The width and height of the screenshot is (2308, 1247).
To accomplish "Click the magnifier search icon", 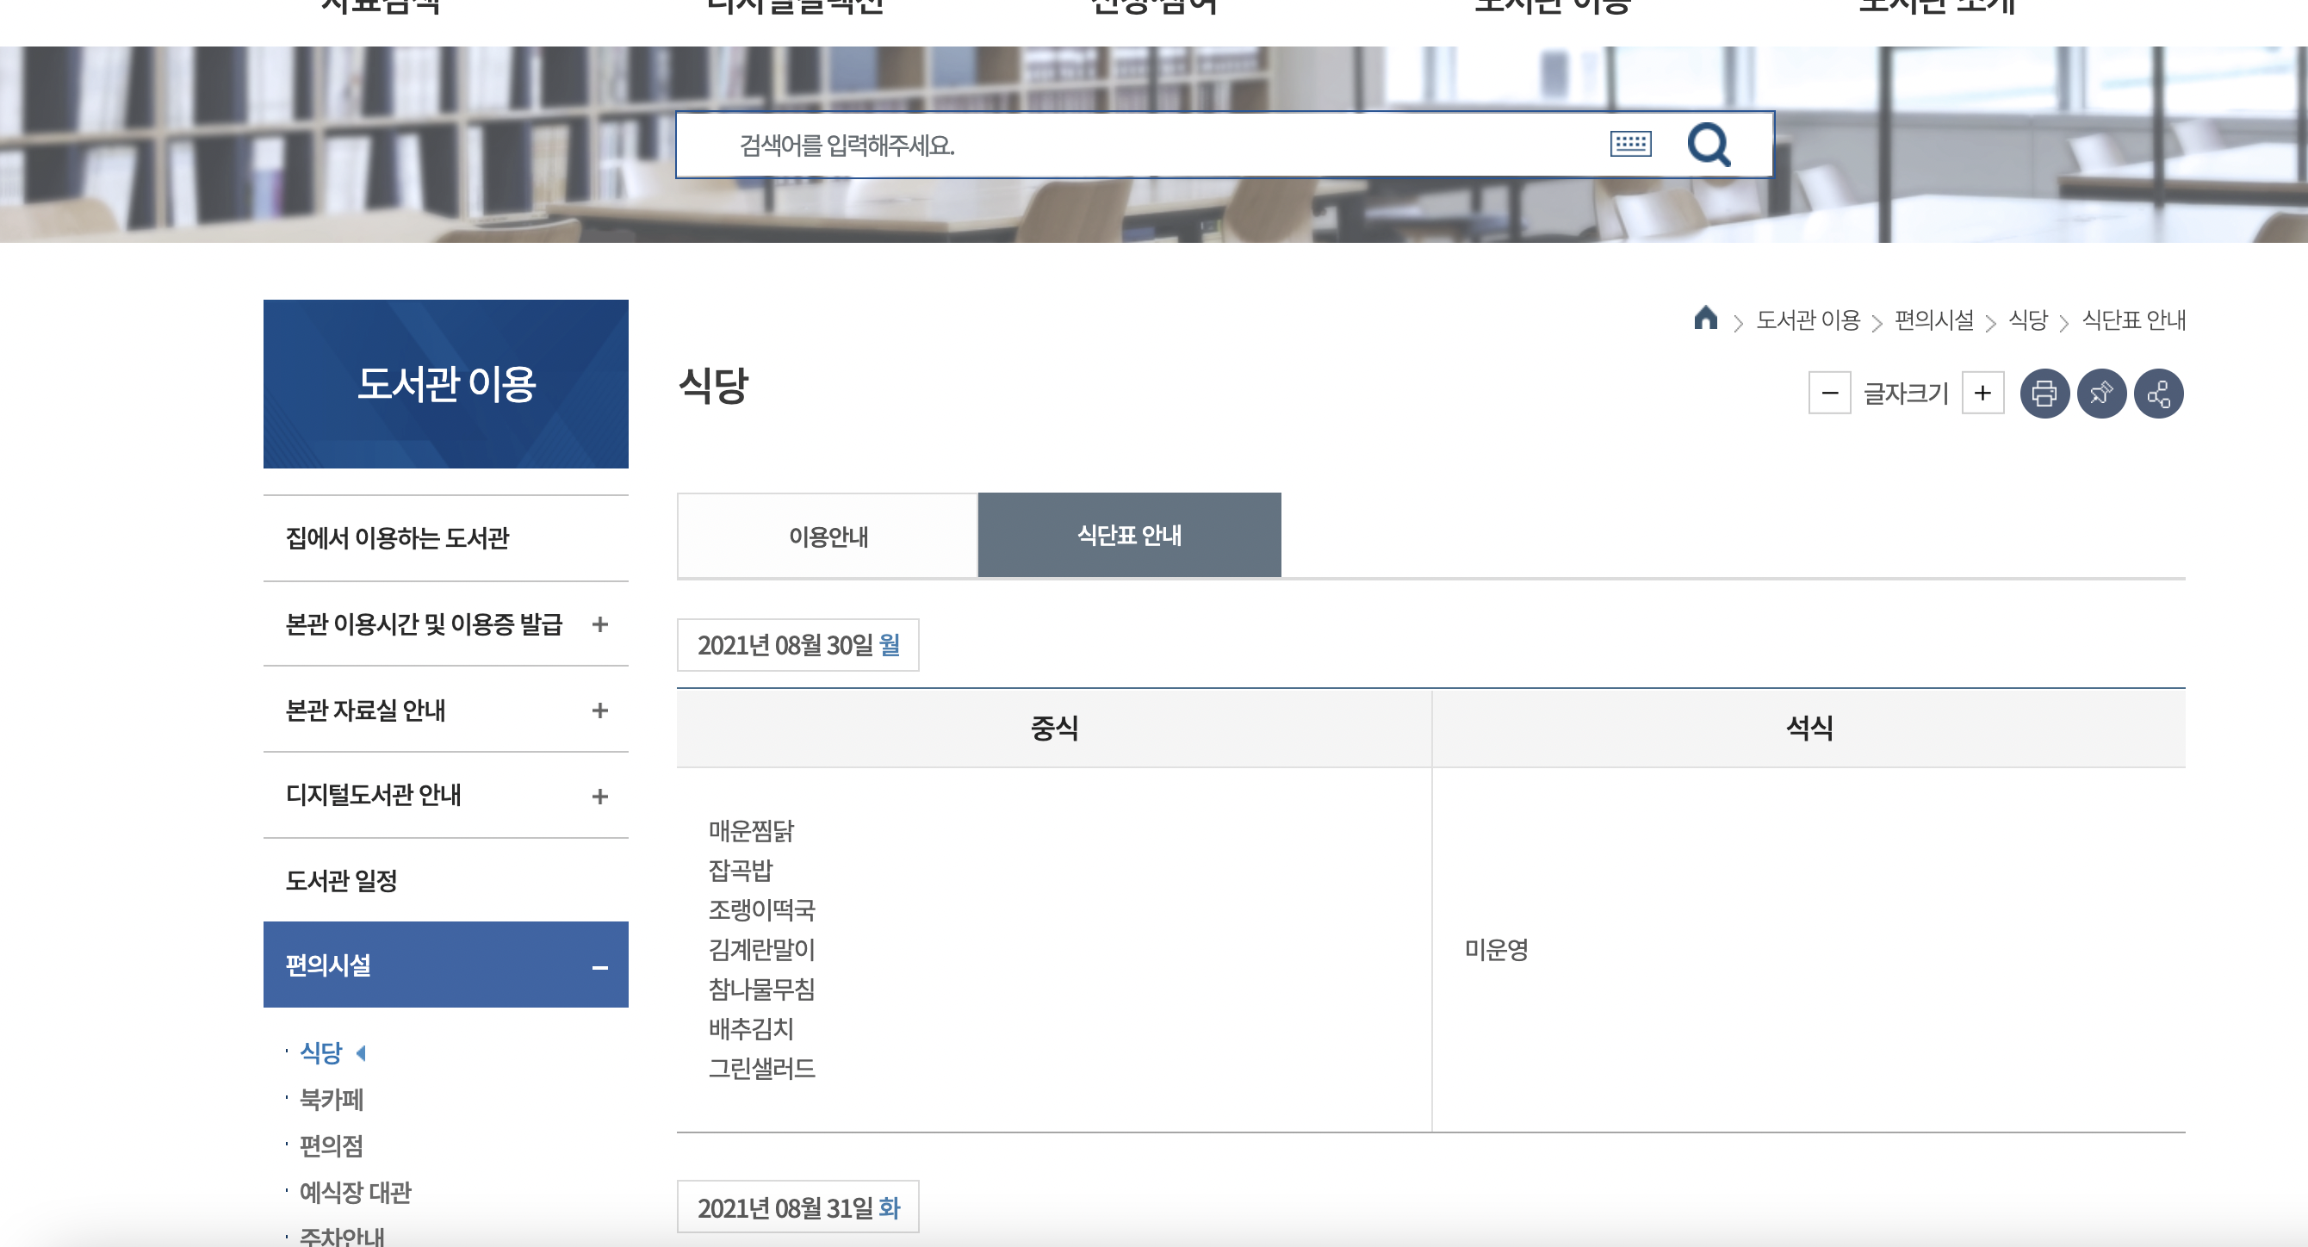I will pyautogui.click(x=1709, y=144).
